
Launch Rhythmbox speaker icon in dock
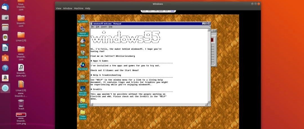click(x=5, y=37)
